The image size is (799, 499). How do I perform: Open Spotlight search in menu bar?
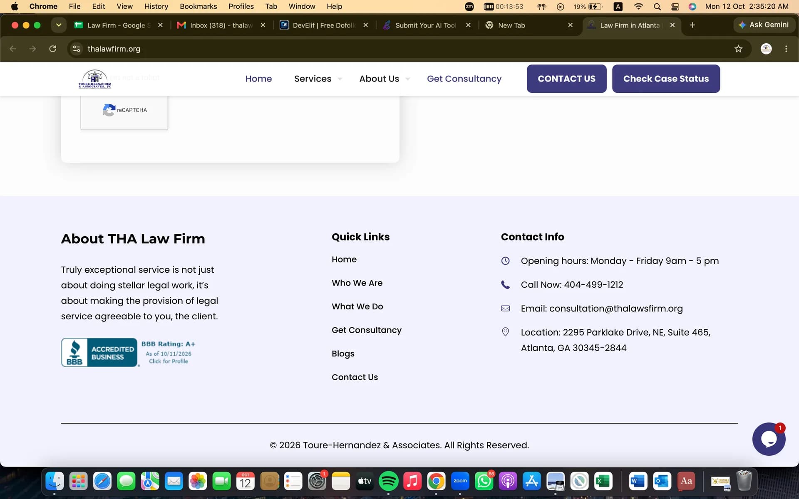(657, 6)
